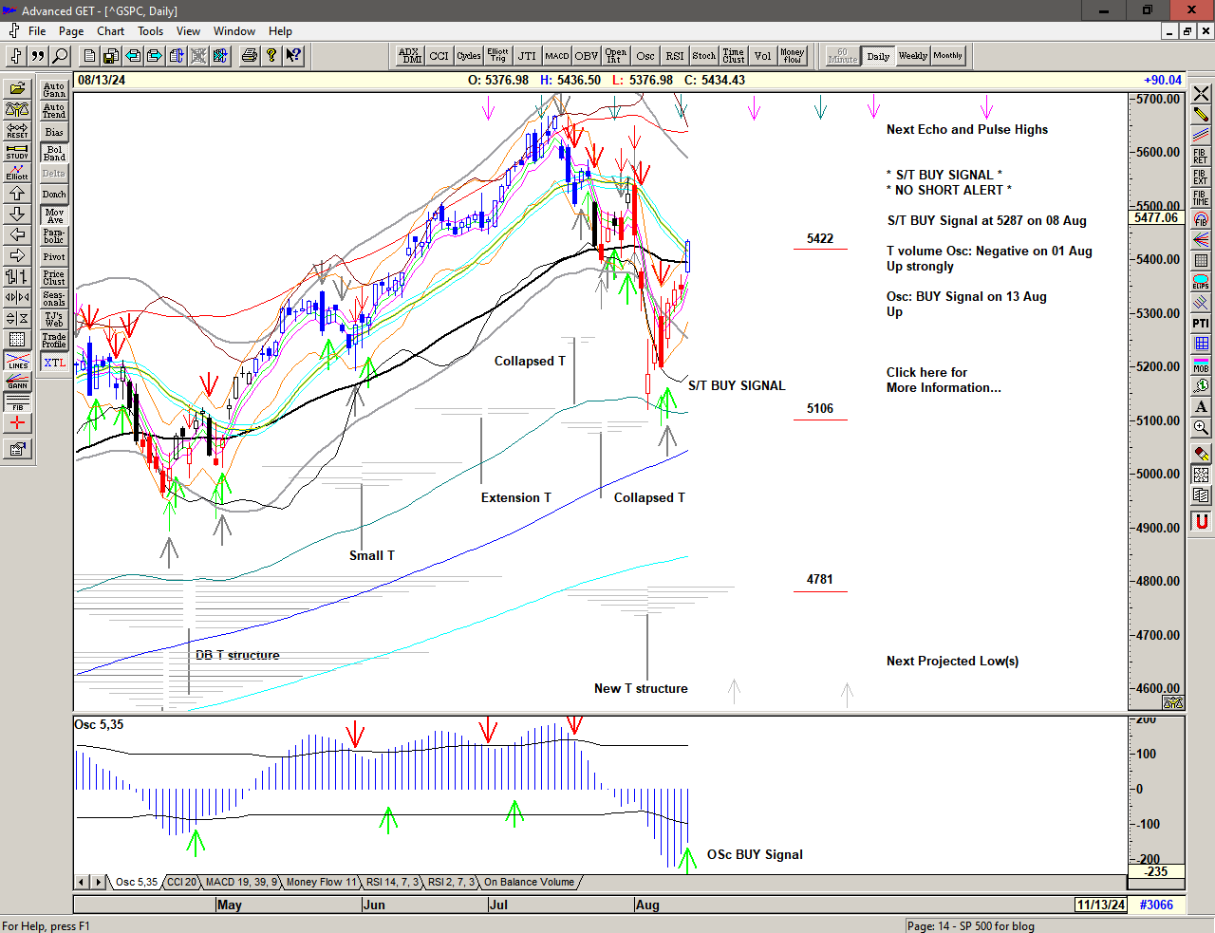Screen dimensions: 1215x933
Task: Select the Elliott wave tool in left sidebar
Action: 17,172
